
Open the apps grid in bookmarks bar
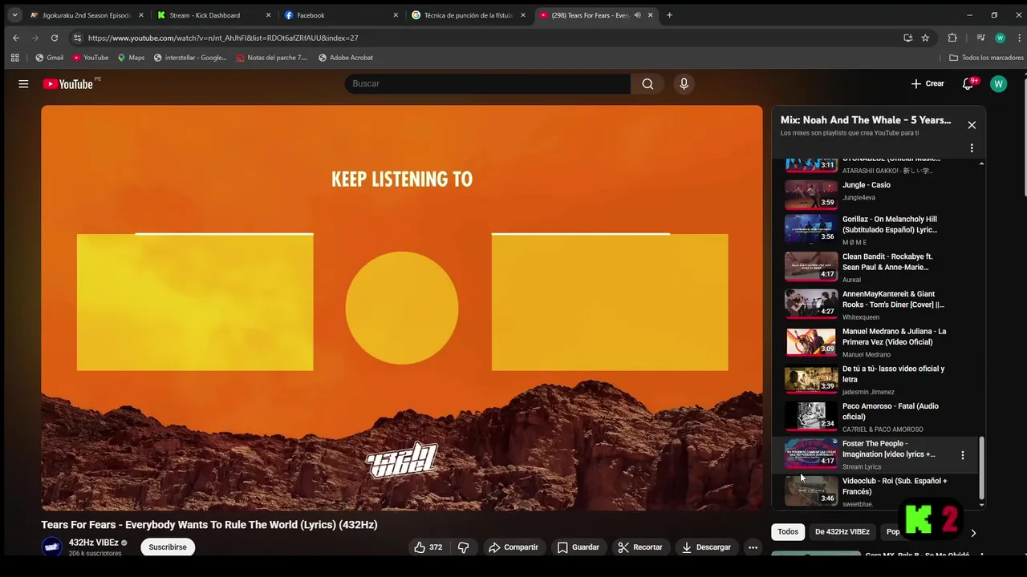(x=14, y=58)
